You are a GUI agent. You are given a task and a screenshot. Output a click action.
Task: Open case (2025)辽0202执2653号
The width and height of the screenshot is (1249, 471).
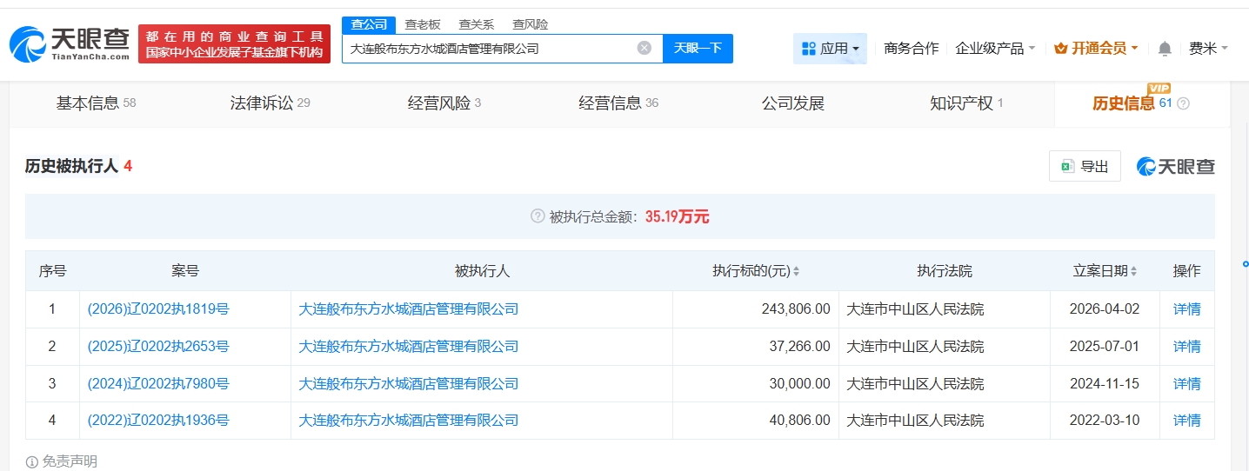158,347
